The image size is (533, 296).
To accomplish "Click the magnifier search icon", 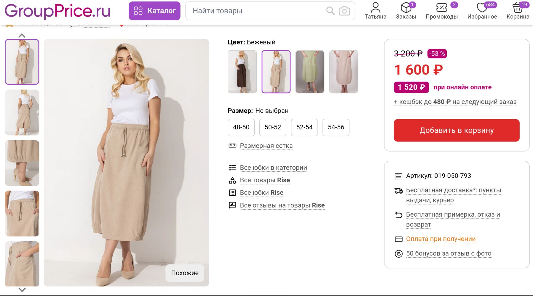I will click(330, 11).
